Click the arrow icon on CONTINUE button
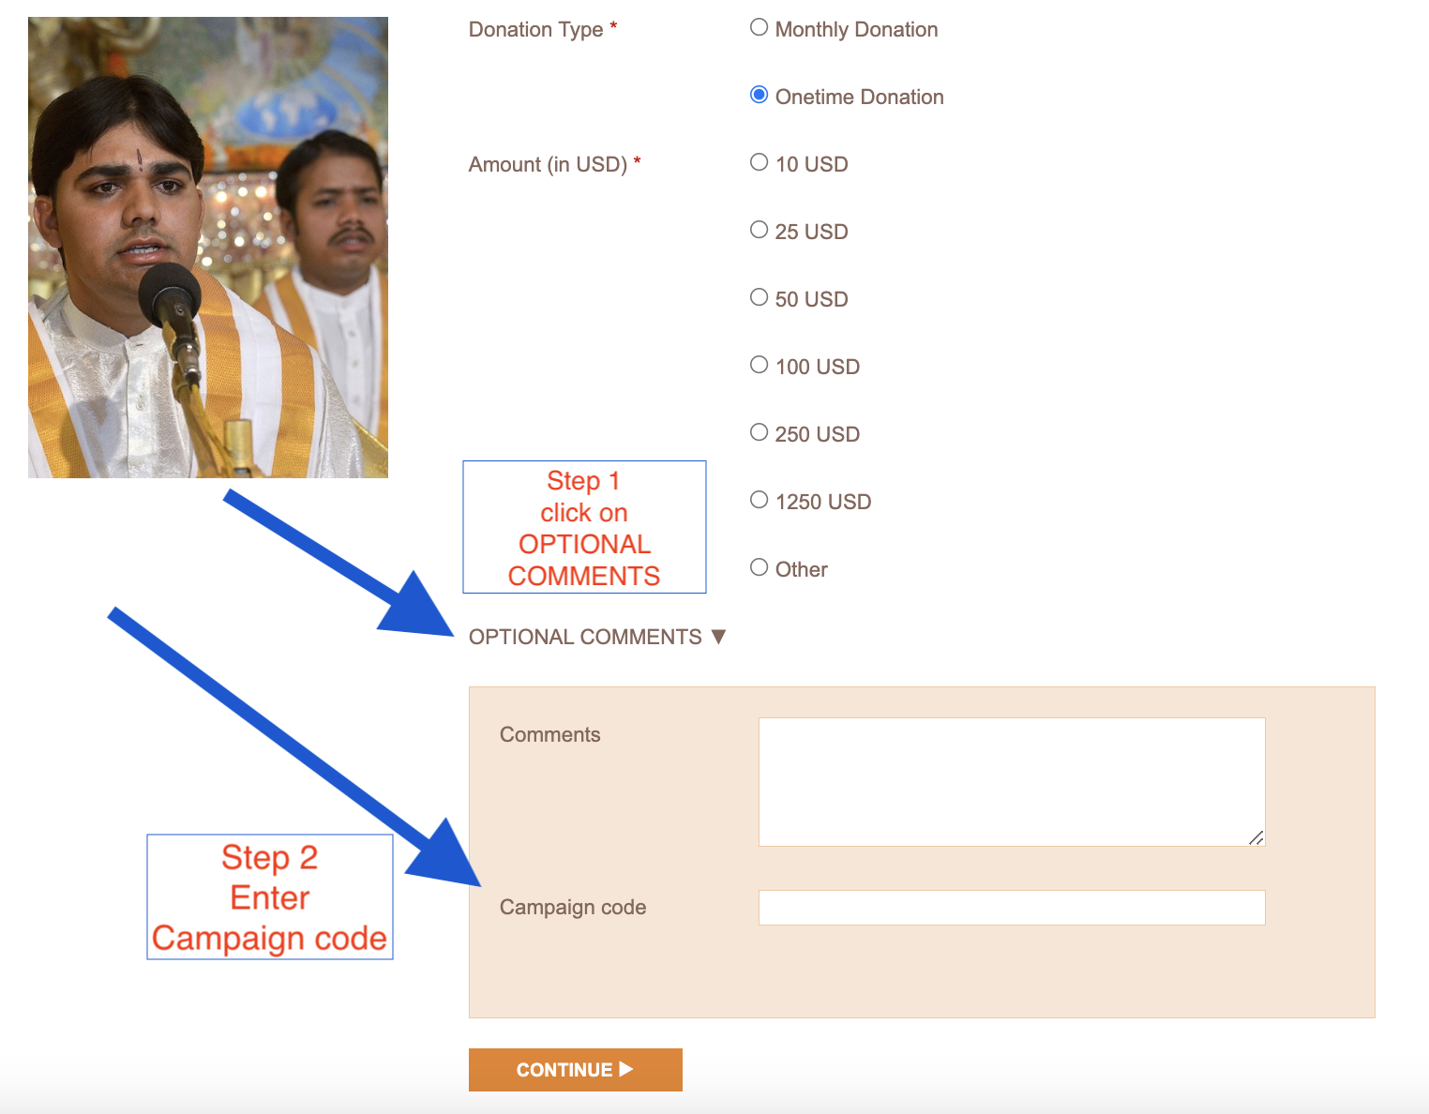 click(x=626, y=1069)
